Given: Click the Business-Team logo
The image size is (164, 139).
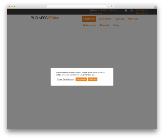Looking at the screenshot, I should (x=45, y=18).
